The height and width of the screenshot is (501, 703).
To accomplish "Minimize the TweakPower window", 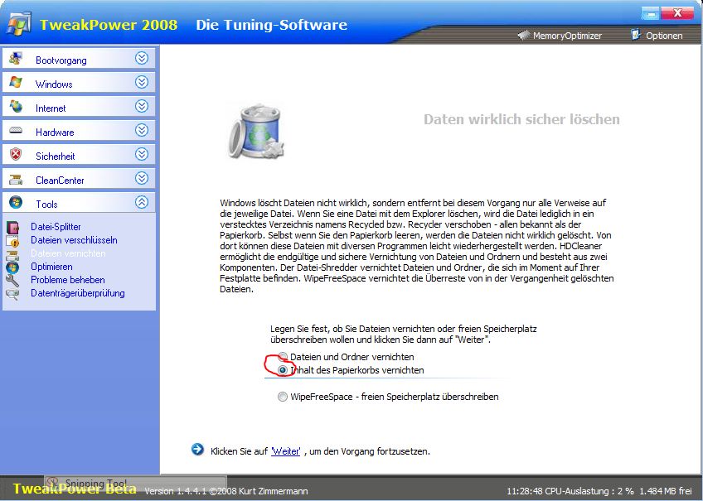I will click(x=650, y=13).
